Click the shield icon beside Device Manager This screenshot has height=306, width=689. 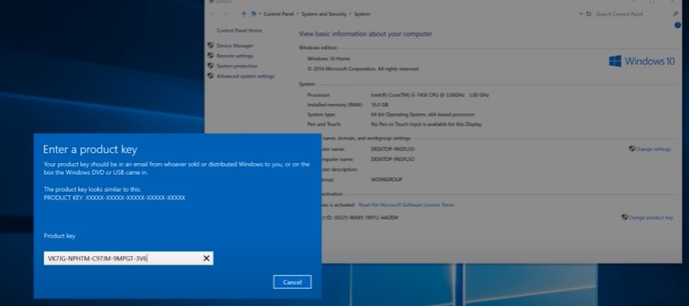[210, 45]
